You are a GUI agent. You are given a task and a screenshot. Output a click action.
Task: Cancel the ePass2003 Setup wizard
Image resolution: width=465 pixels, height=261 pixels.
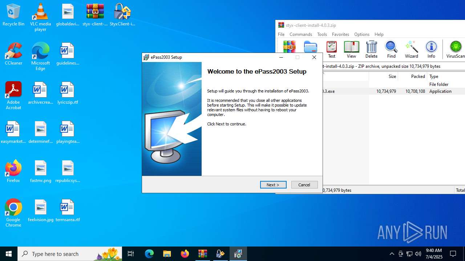point(304,185)
